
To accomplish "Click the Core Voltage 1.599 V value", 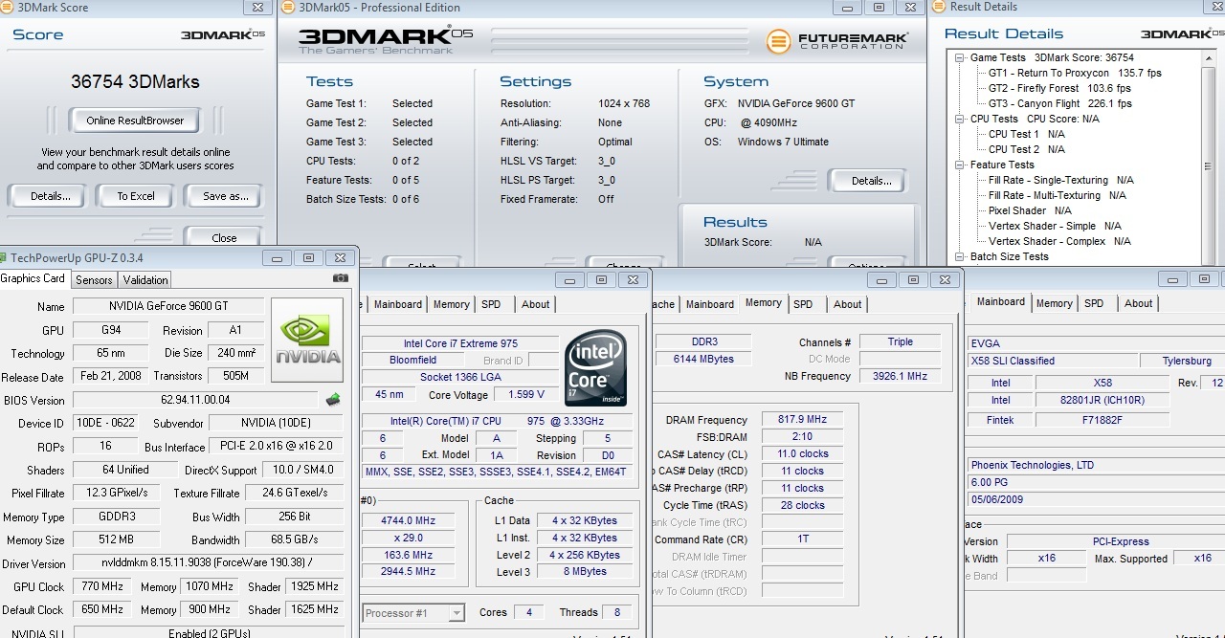I will click(527, 394).
